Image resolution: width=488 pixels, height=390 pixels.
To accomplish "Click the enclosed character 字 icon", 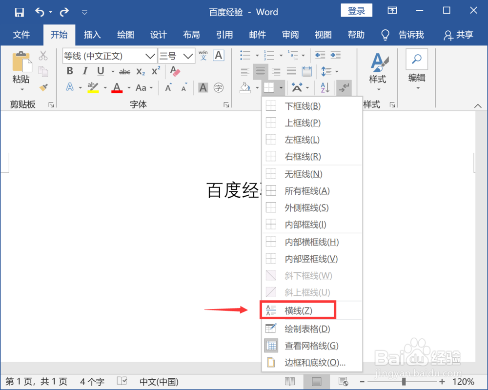I will [x=219, y=88].
